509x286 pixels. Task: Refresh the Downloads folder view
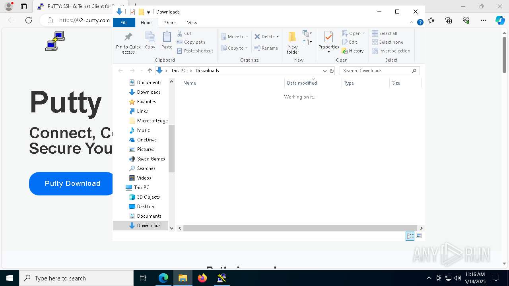(332, 71)
